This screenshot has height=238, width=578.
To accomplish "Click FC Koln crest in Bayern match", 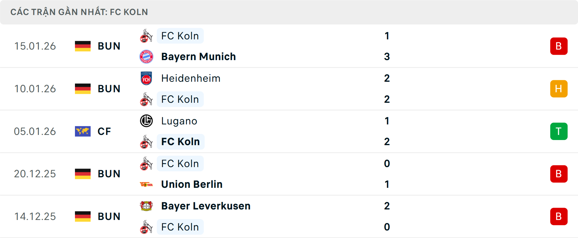I will click(146, 36).
